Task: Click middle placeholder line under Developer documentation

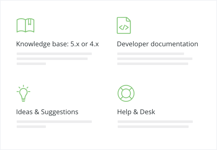Action: point(155,59)
